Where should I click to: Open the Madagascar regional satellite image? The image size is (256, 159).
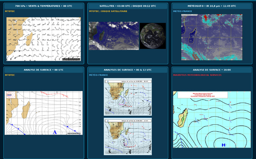(114, 36)
